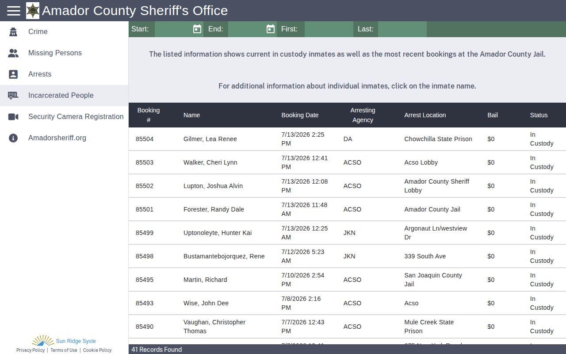Click Argonaut Ln/westview Dr location
This screenshot has height=354, width=566.
click(436, 233)
